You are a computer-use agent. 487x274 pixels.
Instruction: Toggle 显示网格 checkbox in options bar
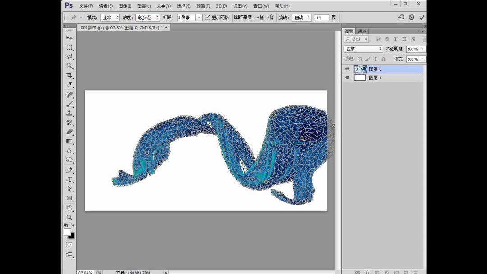coord(207,17)
